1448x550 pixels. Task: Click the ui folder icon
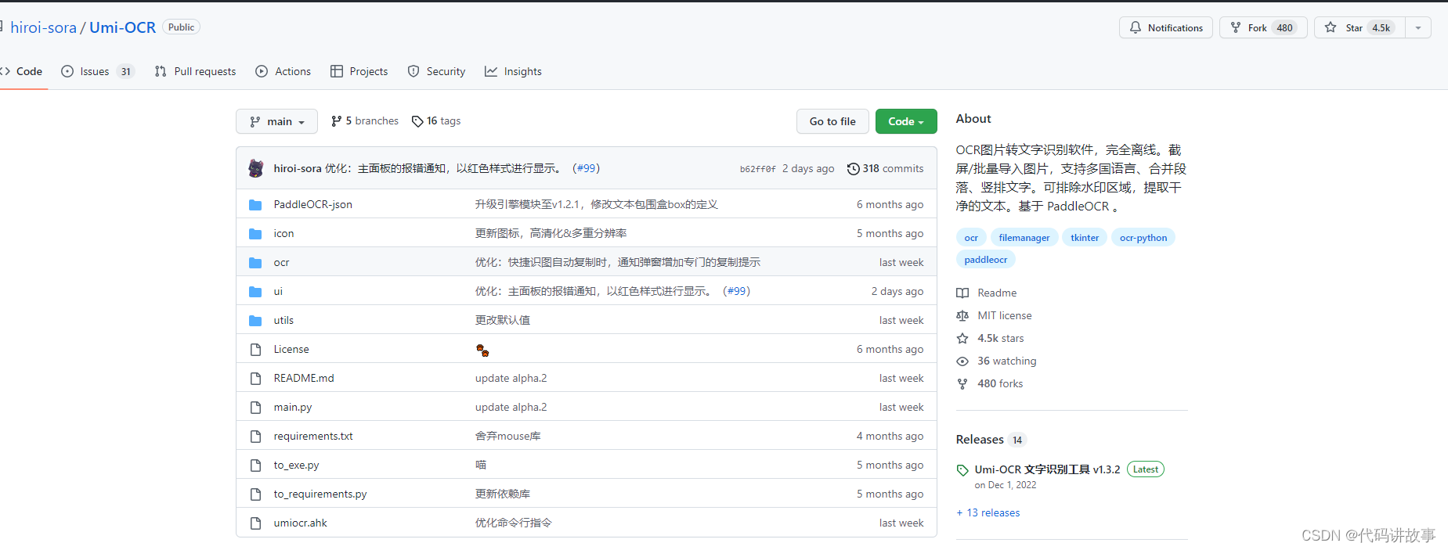point(255,292)
